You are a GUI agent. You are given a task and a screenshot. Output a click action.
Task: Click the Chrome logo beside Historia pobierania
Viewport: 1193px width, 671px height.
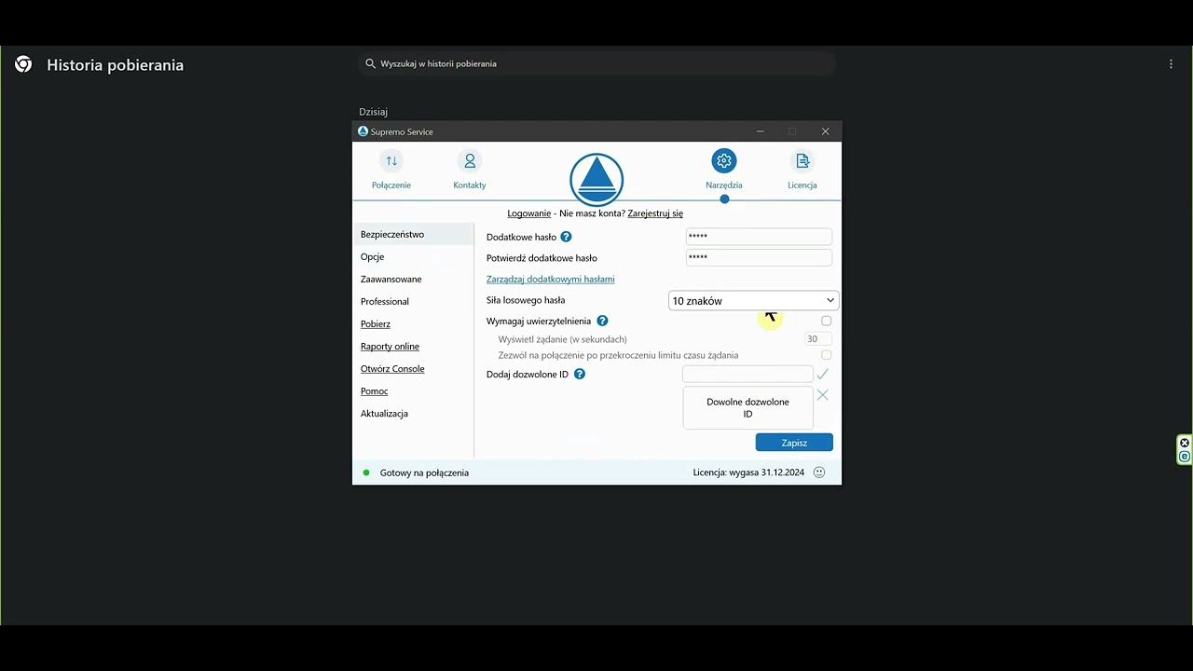(x=23, y=64)
